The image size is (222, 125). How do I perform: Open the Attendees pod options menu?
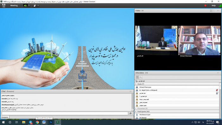[218, 73]
